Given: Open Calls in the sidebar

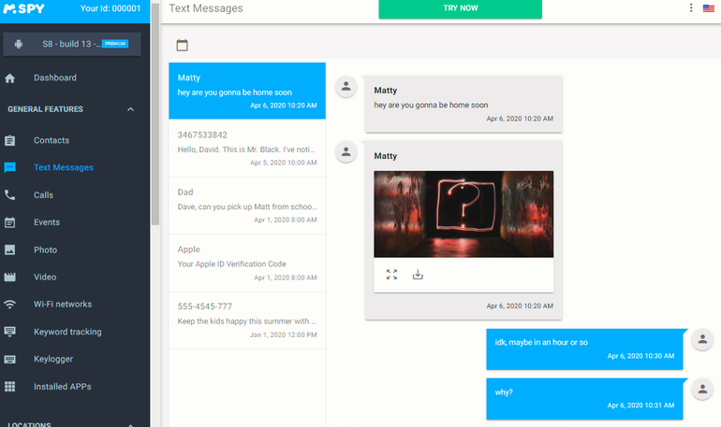Looking at the screenshot, I should (x=43, y=195).
